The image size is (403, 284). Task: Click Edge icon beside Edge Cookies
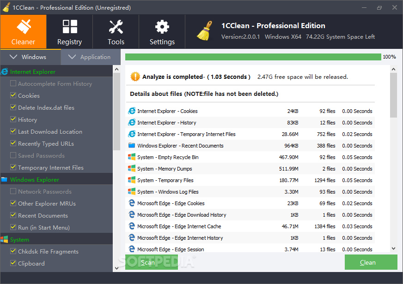click(x=132, y=203)
